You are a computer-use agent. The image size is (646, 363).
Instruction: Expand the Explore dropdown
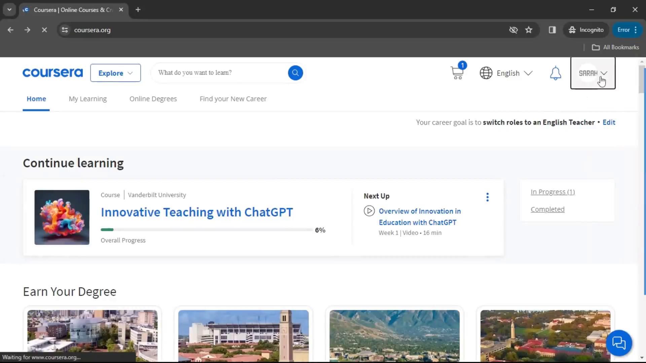coord(115,73)
